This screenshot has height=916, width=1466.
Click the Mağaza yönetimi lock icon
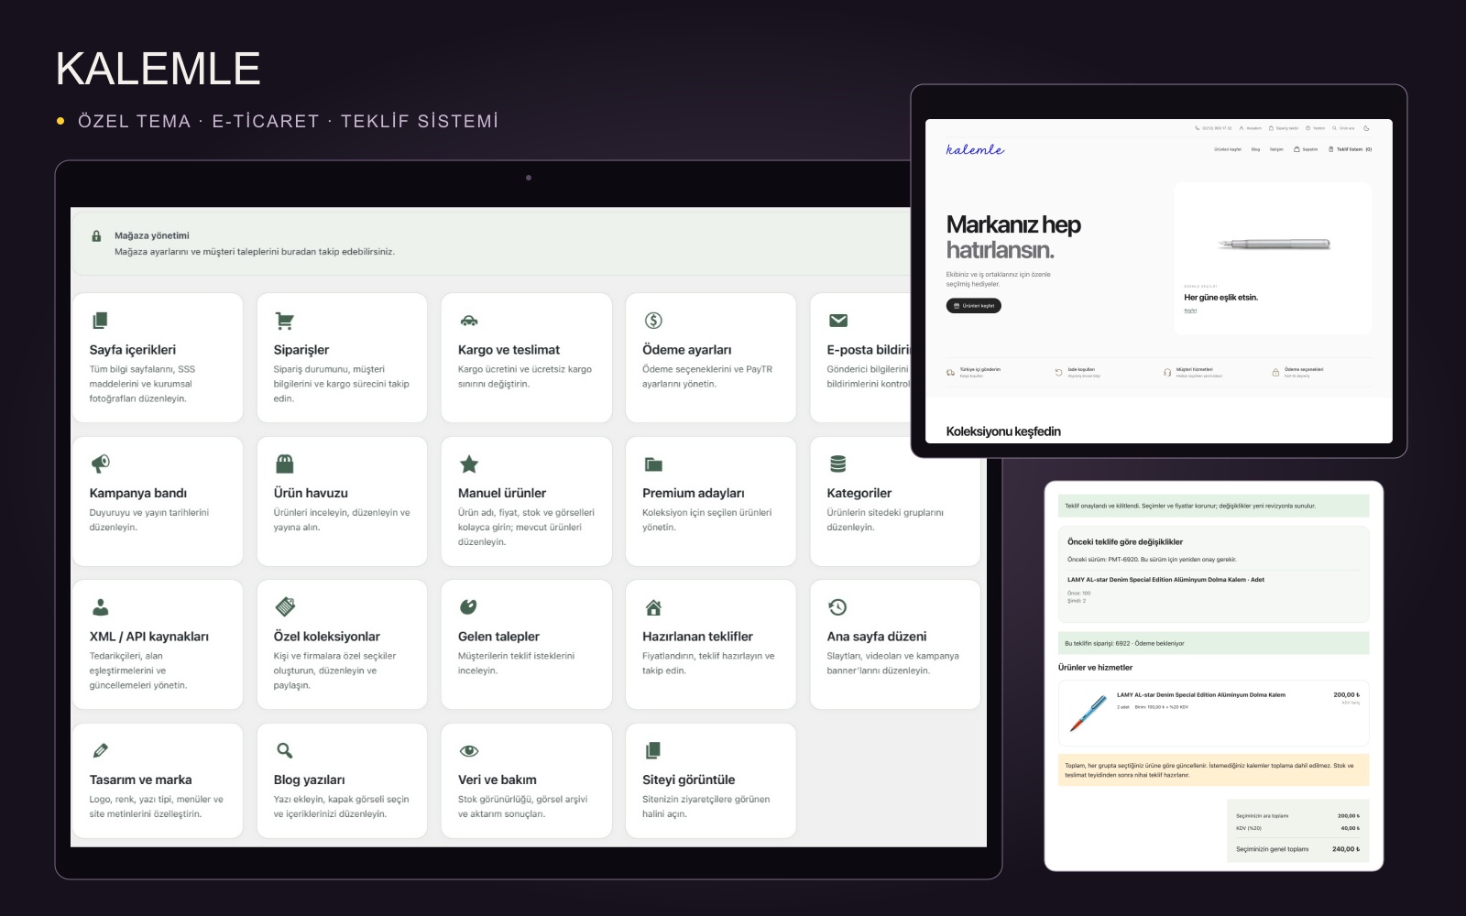96,236
